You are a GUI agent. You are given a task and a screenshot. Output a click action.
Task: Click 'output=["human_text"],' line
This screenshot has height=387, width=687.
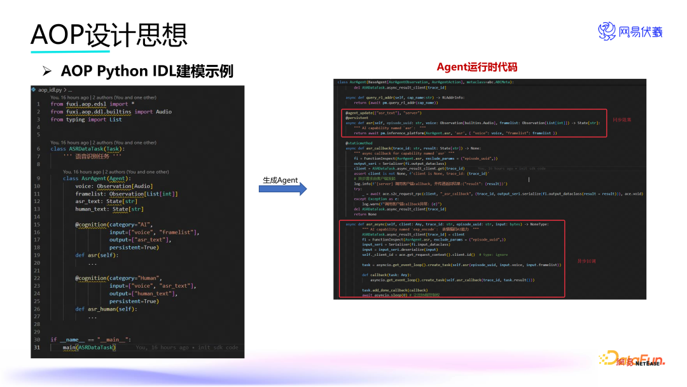[x=143, y=293]
